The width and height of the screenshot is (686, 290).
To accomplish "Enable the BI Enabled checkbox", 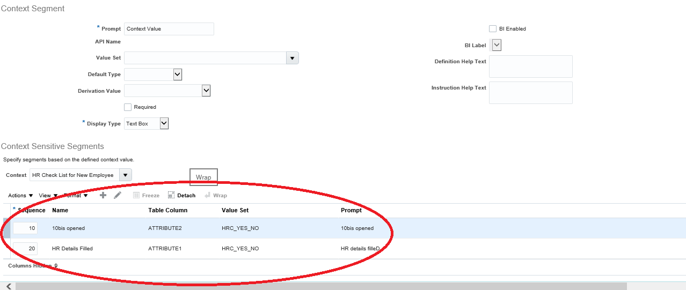I will [493, 29].
